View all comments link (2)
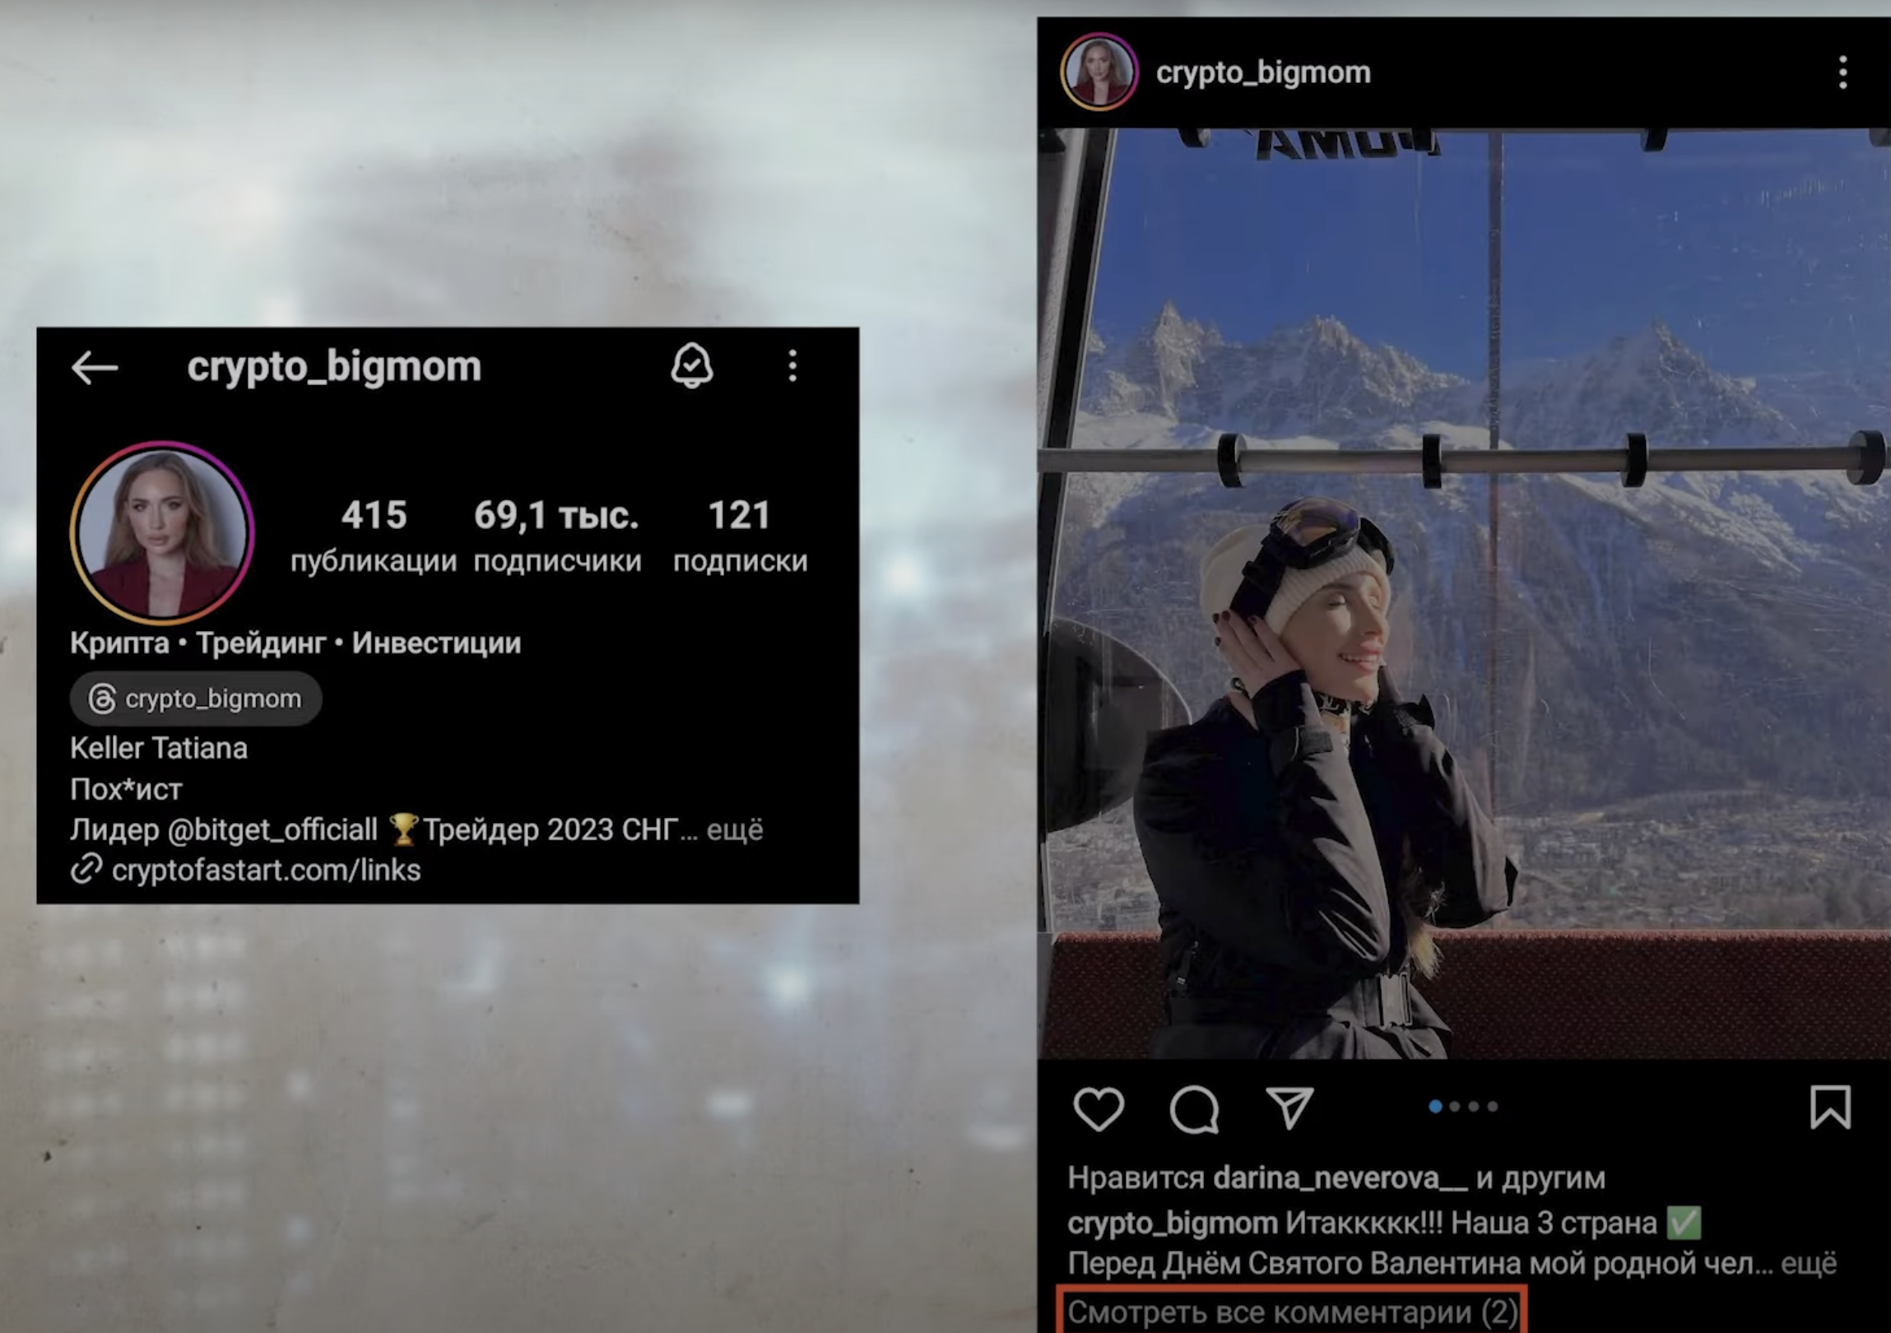Viewport: 1891px width, 1333px height. point(1292,1312)
